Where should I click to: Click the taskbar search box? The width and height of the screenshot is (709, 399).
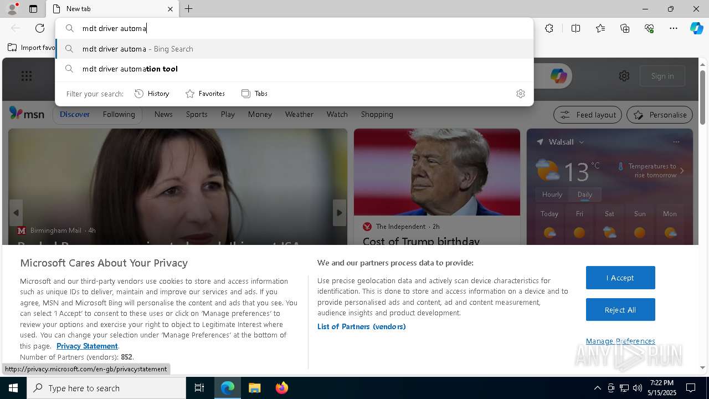(106, 388)
